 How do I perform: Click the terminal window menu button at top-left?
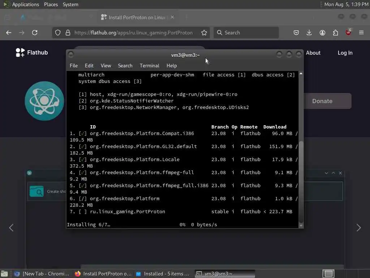[x=71, y=55]
